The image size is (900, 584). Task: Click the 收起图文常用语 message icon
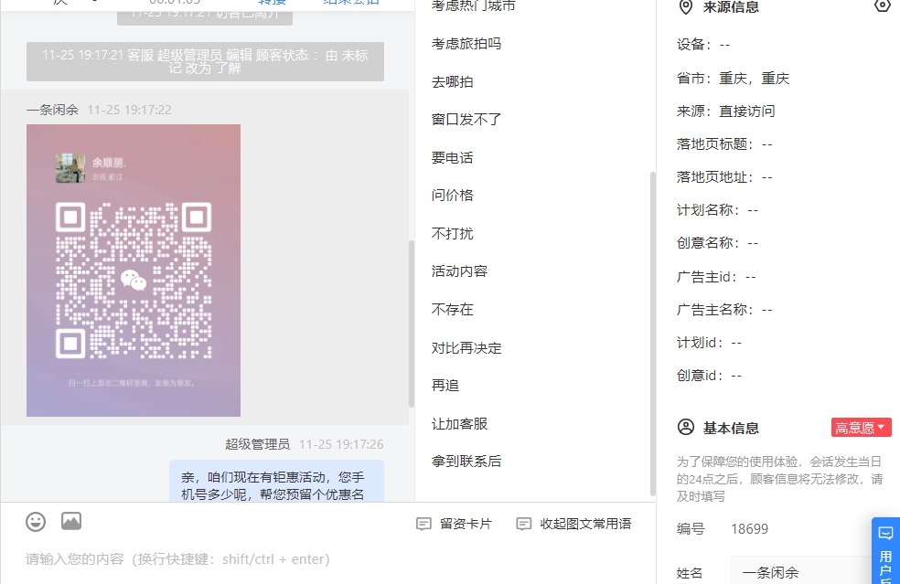(x=523, y=524)
